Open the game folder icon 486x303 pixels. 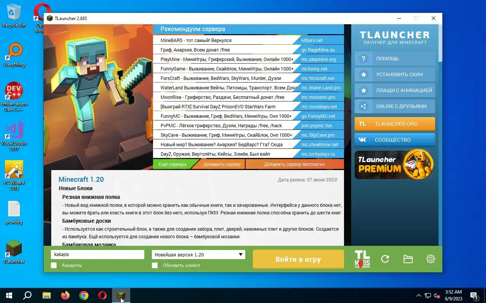click(x=408, y=259)
